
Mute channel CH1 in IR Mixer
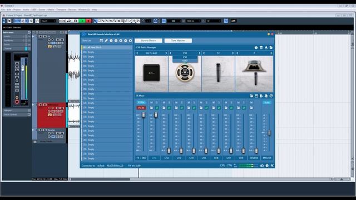click(151, 102)
